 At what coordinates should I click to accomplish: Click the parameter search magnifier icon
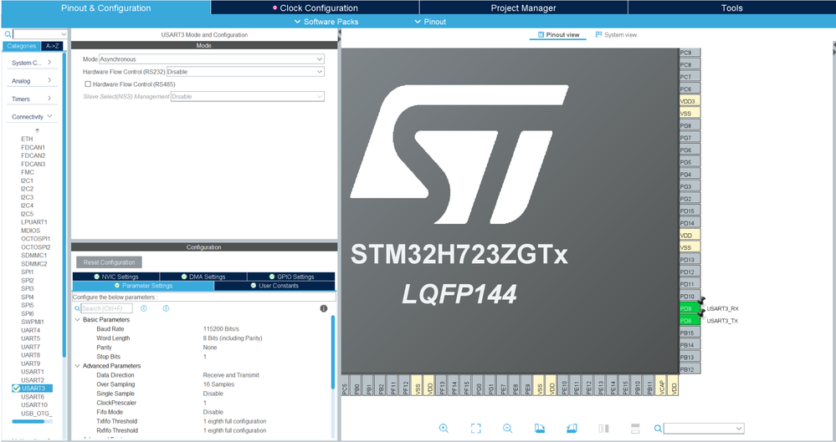[x=77, y=308]
